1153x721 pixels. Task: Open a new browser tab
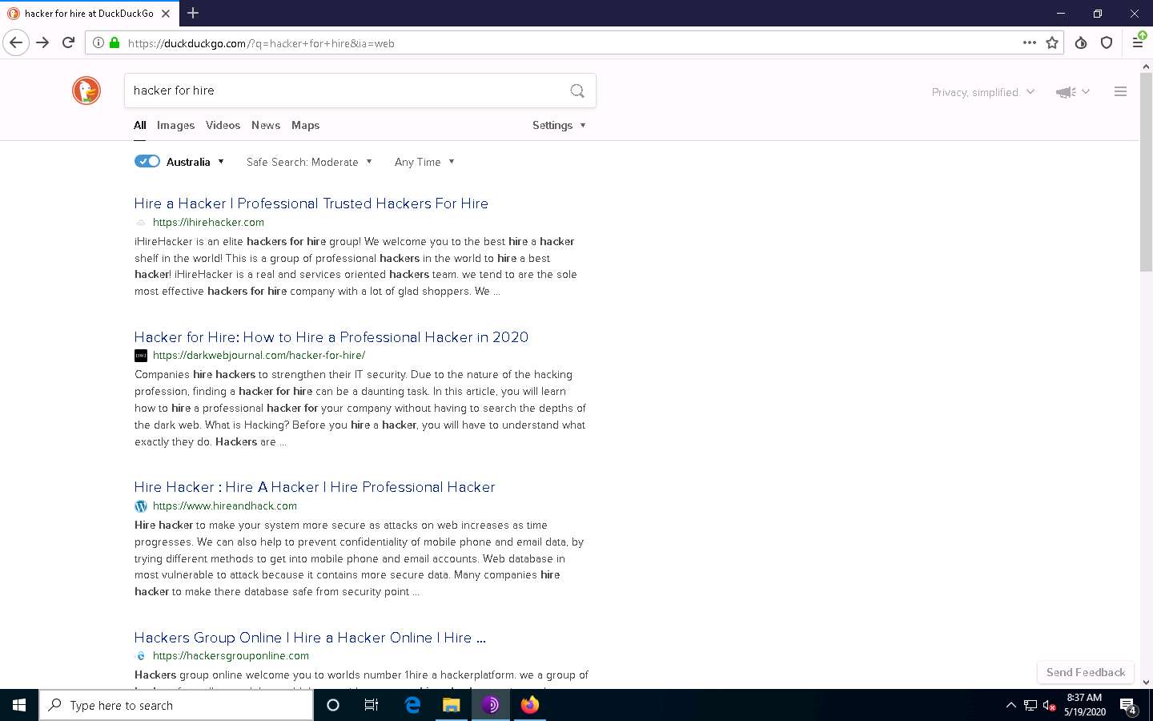193,13
